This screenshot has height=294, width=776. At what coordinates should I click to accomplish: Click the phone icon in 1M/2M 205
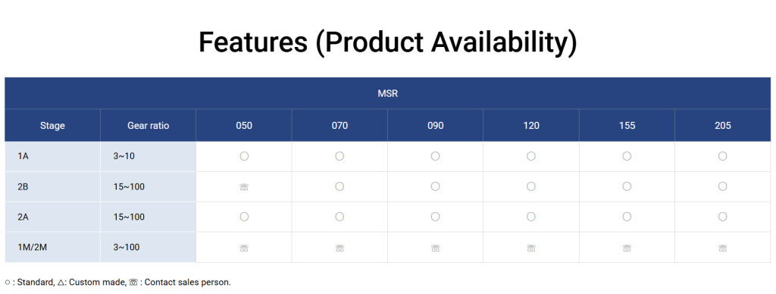coord(722,248)
